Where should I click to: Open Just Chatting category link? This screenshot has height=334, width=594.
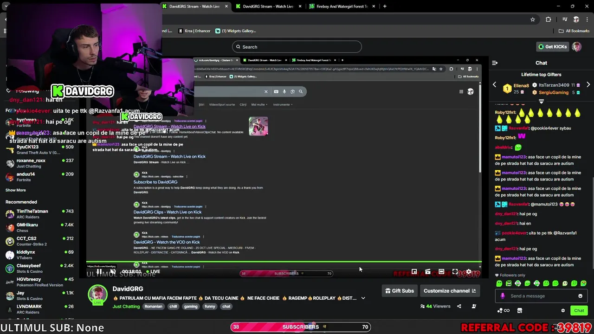126,307
